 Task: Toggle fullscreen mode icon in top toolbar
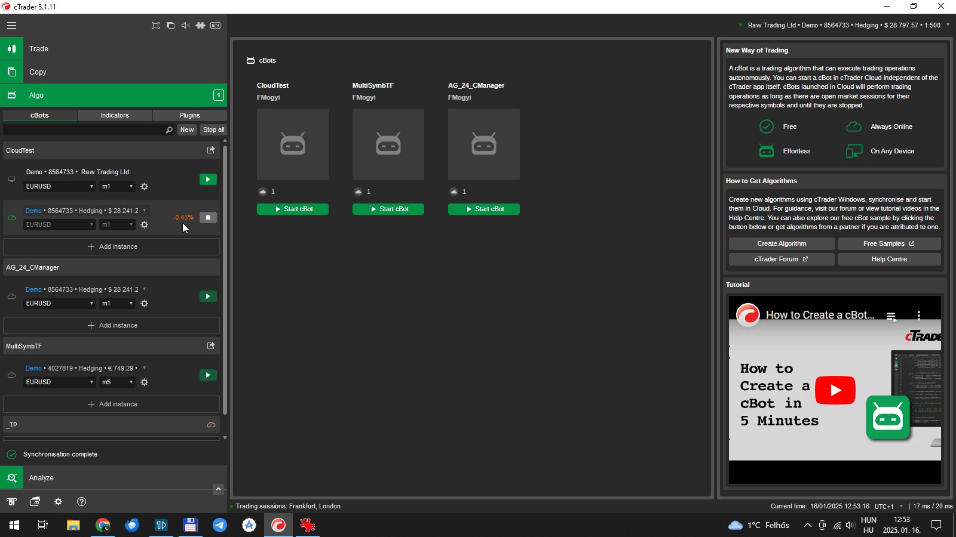[x=155, y=25]
